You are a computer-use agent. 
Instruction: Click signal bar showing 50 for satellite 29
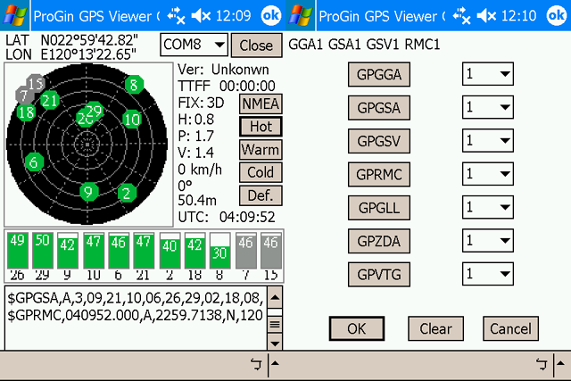click(43, 251)
